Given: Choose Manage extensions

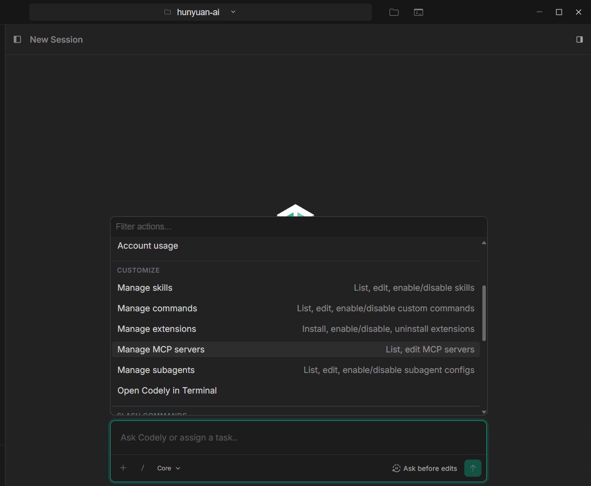Looking at the screenshot, I should (296, 329).
